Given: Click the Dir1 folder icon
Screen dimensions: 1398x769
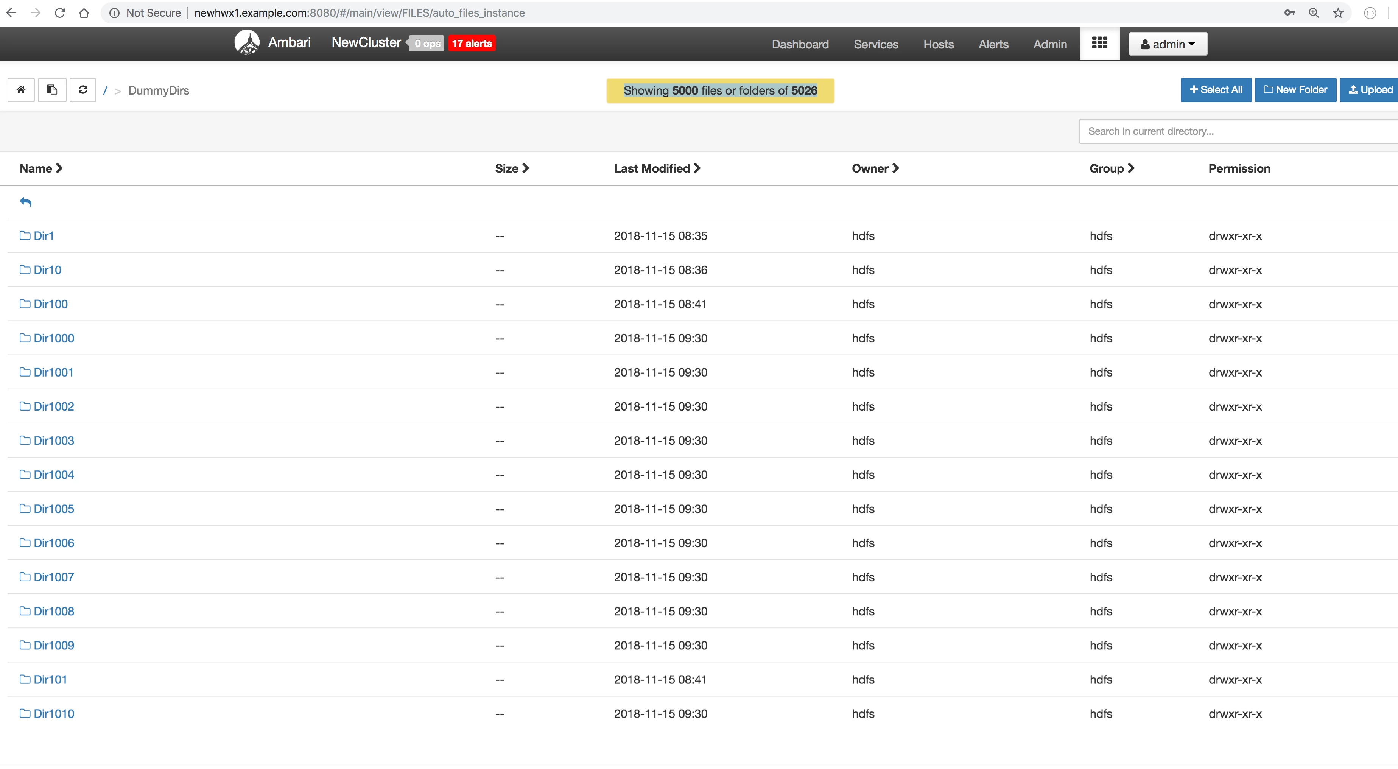Looking at the screenshot, I should (x=25, y=235).
